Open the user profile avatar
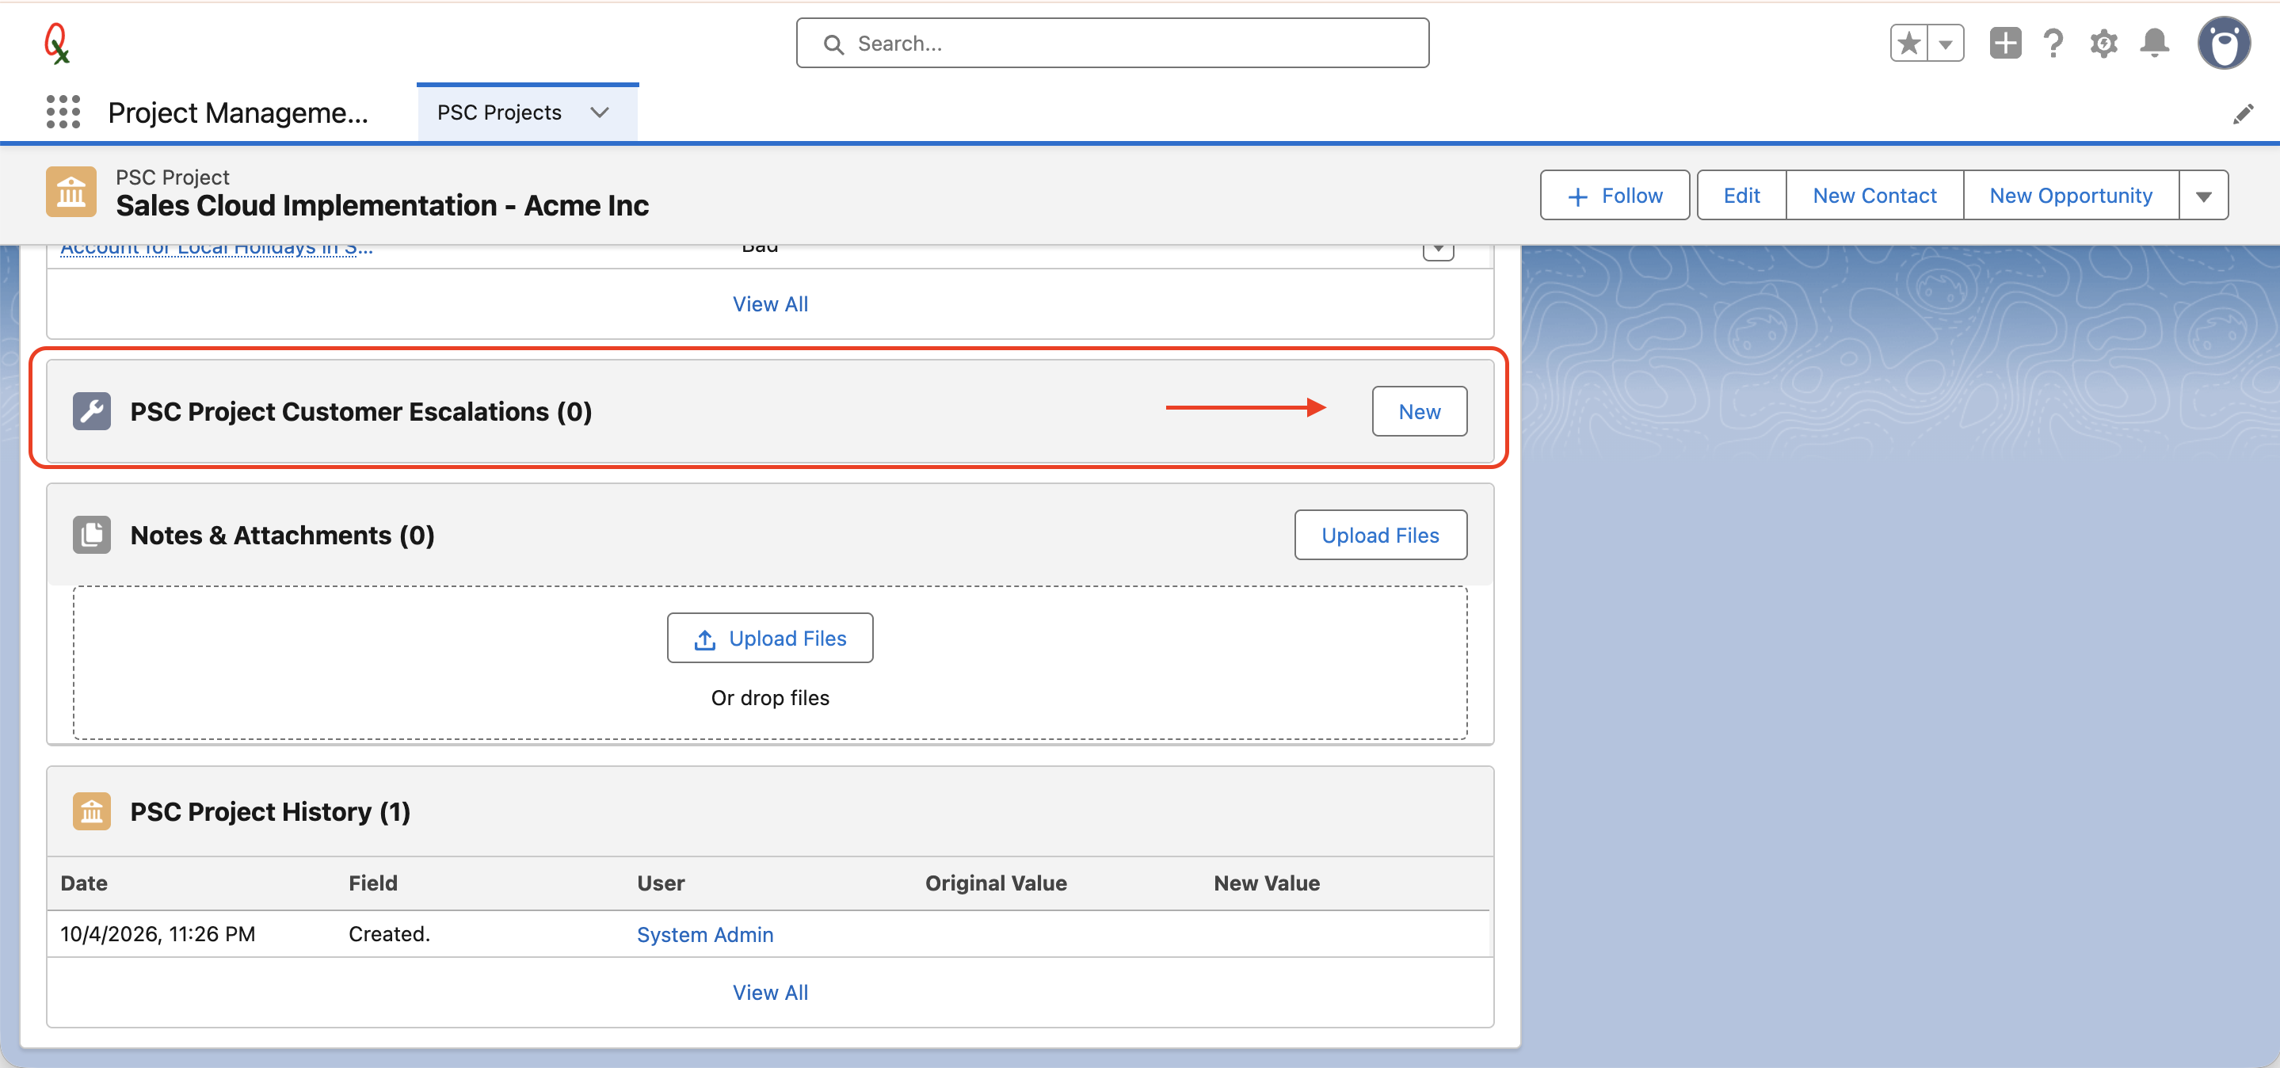The width and height of the screenshot is (2280, 1068). click(2223, 43)
